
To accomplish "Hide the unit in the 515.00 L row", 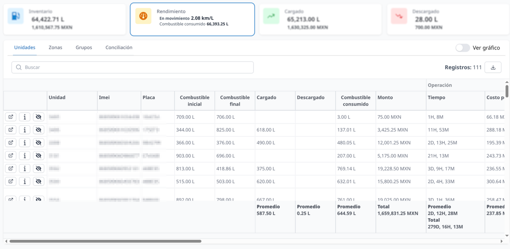I will [x=39, y=181].
